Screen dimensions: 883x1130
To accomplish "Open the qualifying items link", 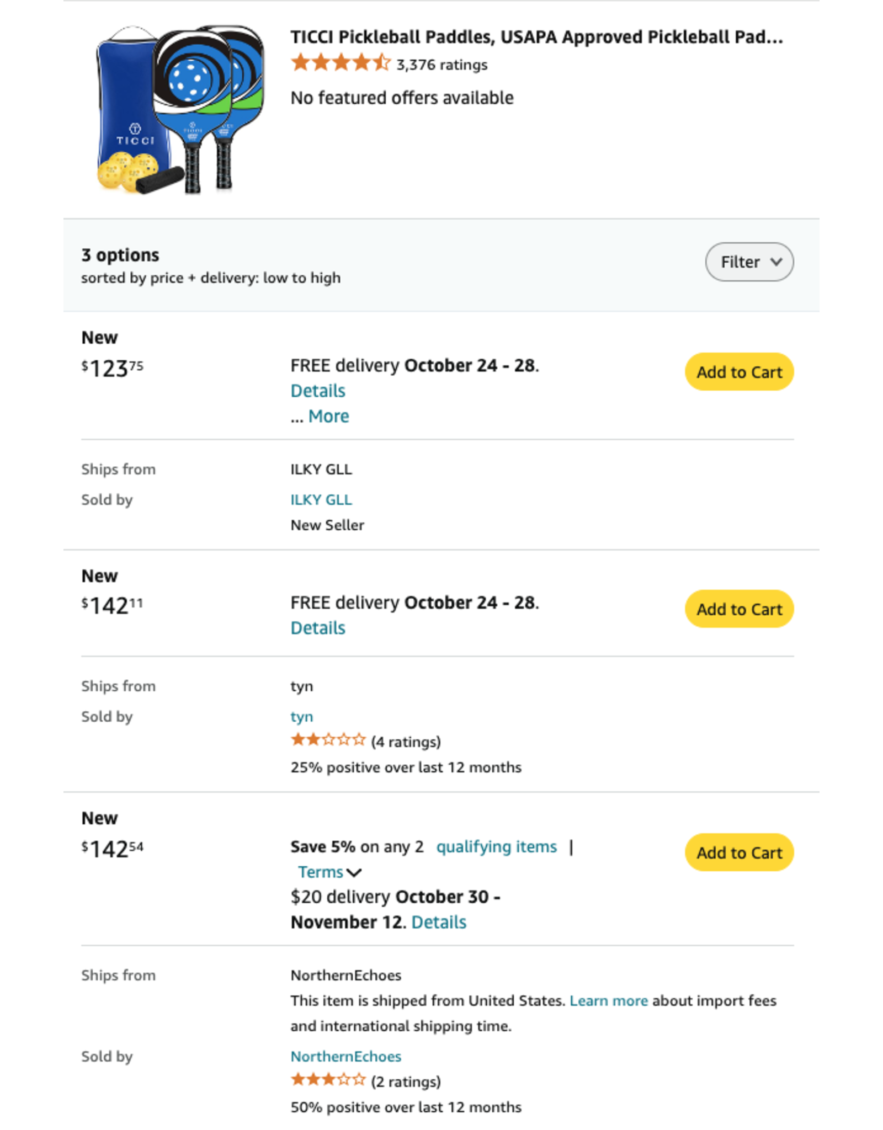I will (x=496, y=846).
